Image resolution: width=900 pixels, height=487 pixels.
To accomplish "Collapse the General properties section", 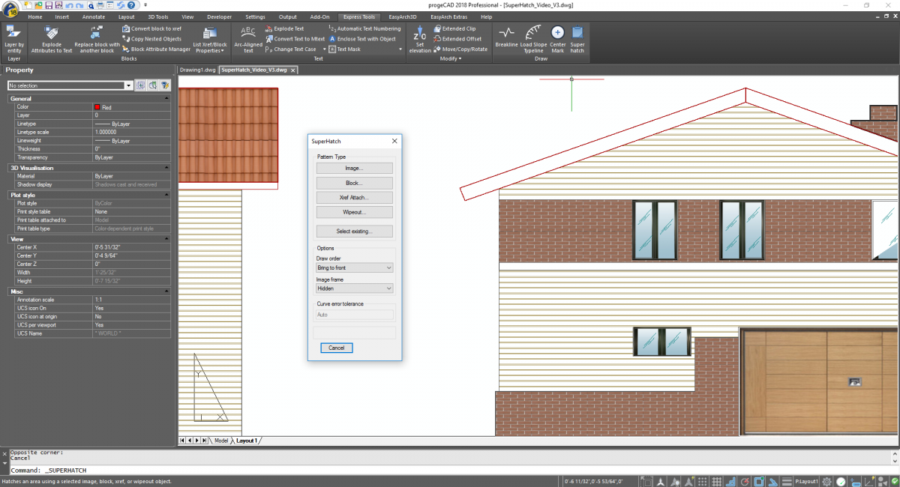I will (x=166, y=98).
